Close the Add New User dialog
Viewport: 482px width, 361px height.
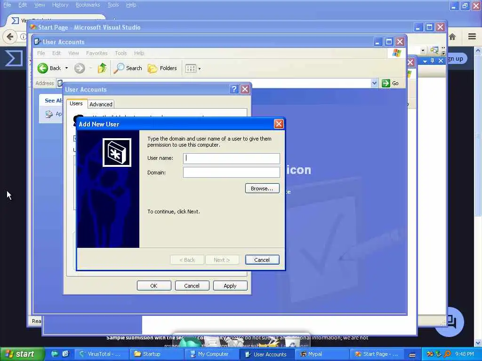click(x=279, y=124)
